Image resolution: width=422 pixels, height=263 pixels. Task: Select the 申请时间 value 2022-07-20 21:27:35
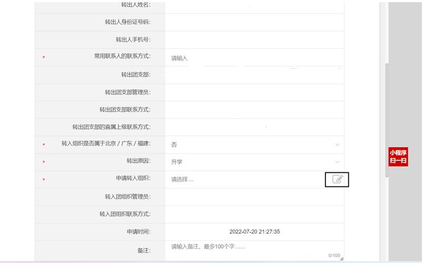click(x=255, y=231)
